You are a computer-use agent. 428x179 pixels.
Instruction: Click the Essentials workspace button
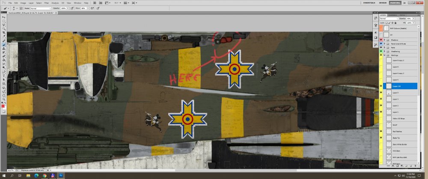(x=369, y=3)
